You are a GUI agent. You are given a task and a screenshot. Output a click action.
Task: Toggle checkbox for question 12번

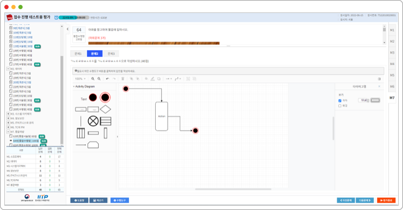[x=11, y=41]
